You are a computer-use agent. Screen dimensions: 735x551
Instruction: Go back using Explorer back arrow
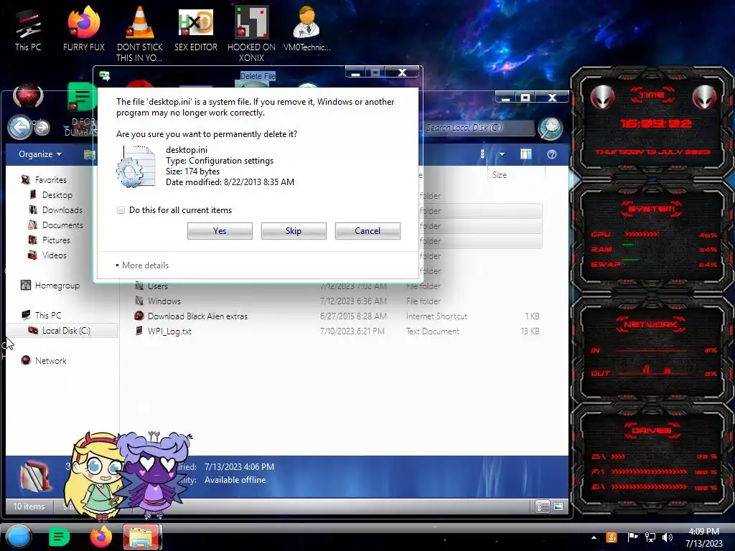[19, 126]
